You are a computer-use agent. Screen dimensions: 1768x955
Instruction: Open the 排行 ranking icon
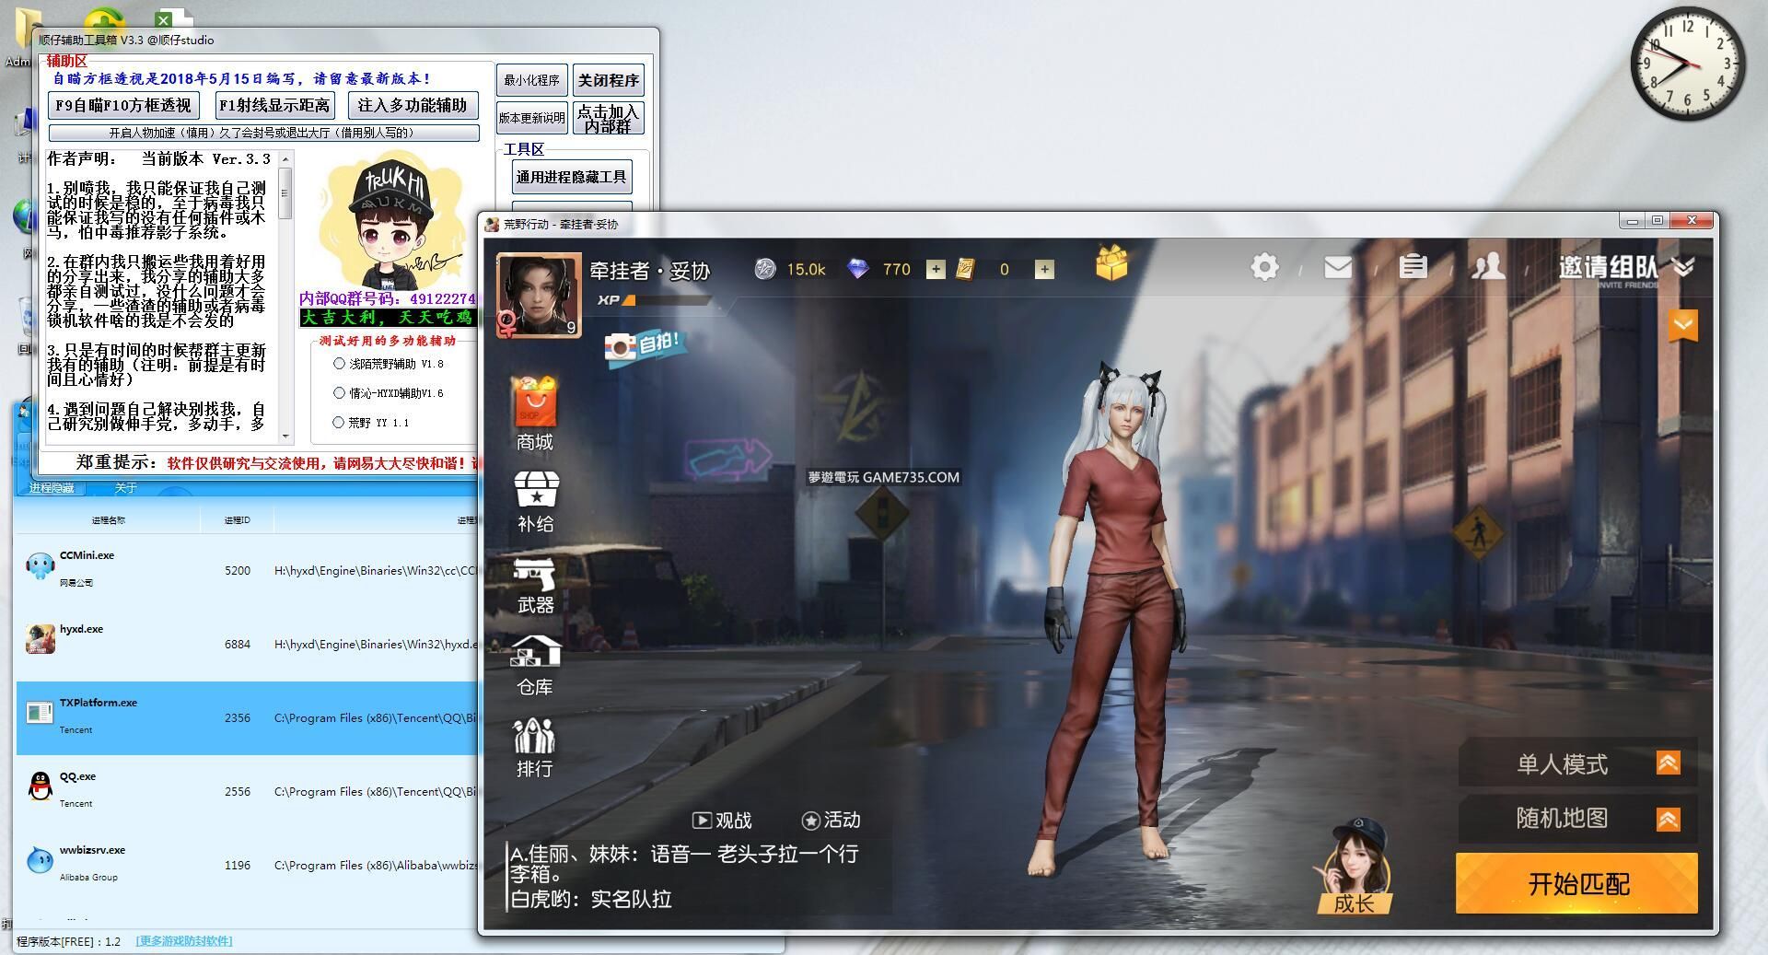535,736
